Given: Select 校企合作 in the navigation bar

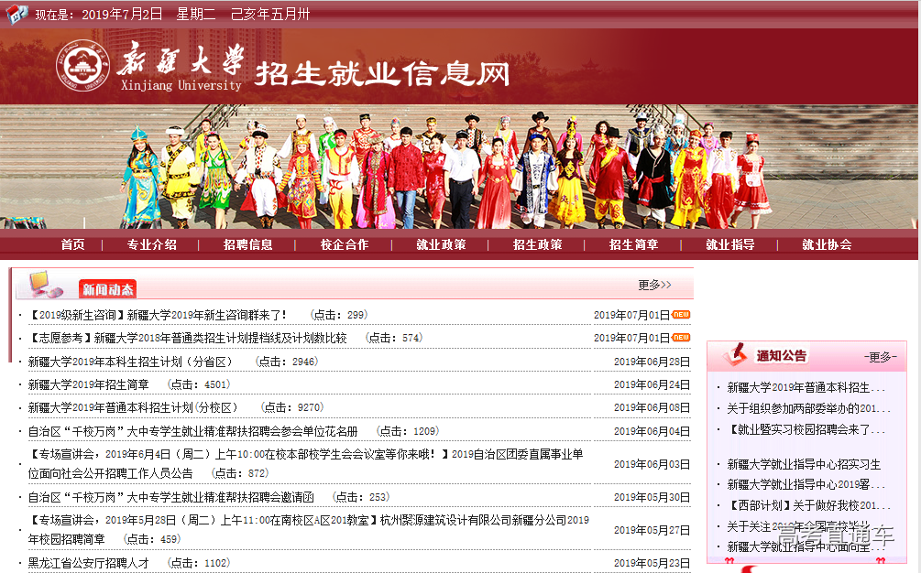Looking at the screenshot, I should [x=344, y=244].
